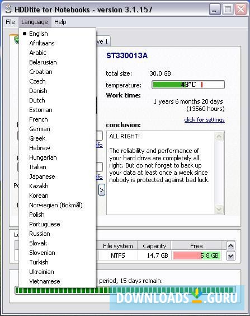Close the HDDlife window
The height and width of the screenshot is (316, 250).
tap(240, 10)
